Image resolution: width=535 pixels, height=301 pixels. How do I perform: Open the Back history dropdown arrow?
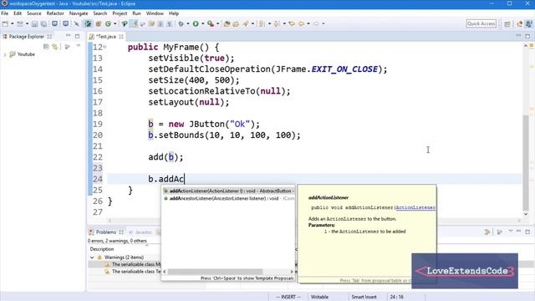[x=308, y=23]
